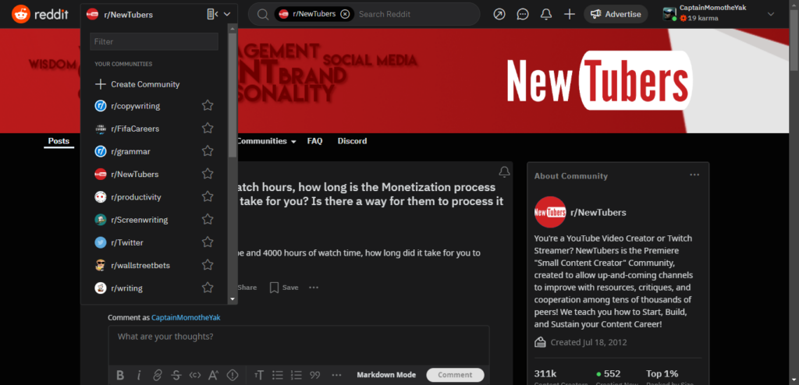Favorite r/grammar with its star
Viewport: 799px width, 385px height.
tap(208, 150)
